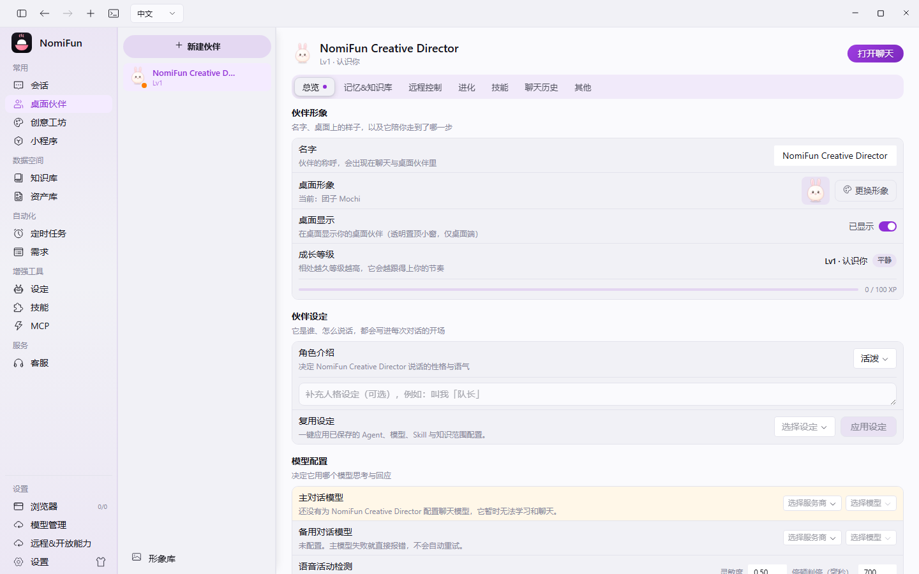Click the 平静 mood badge

[x=885, y=260]
